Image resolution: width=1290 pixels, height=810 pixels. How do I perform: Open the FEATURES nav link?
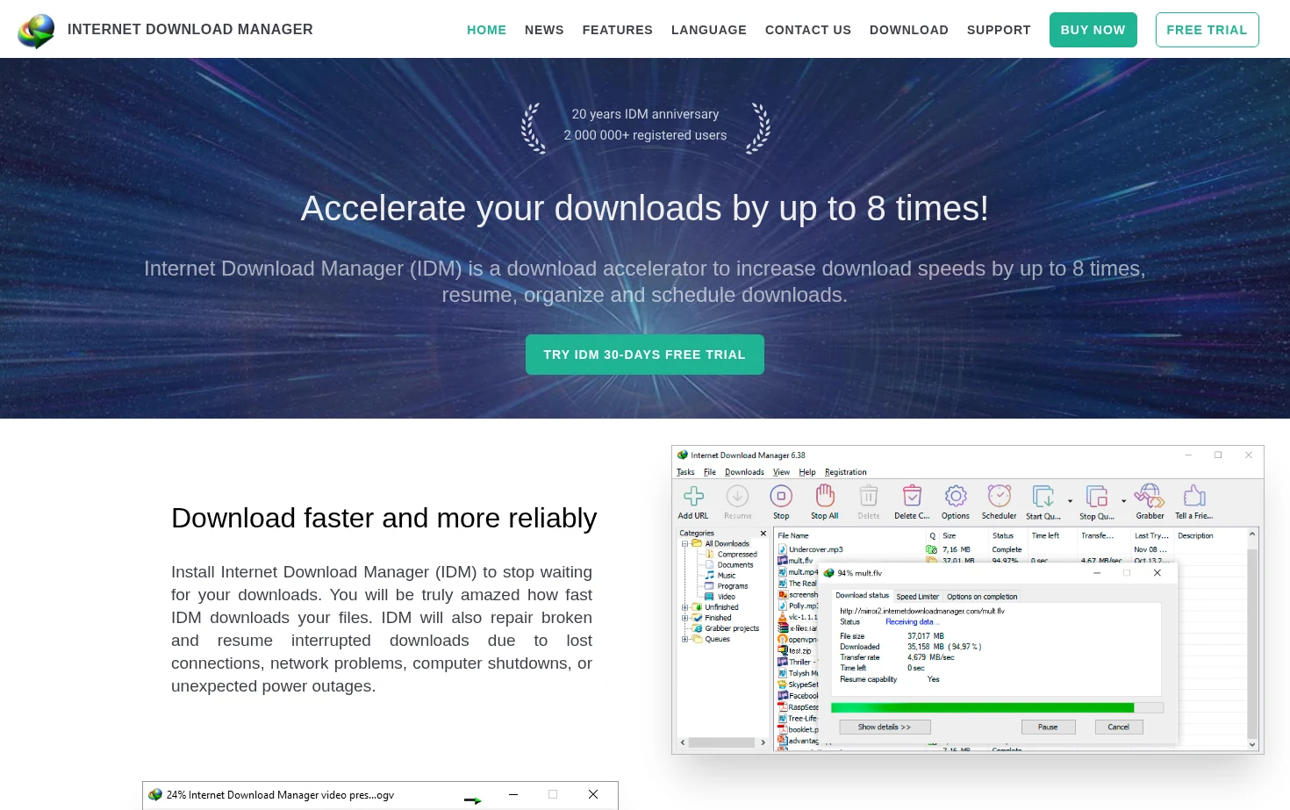[x=617, y=30]
